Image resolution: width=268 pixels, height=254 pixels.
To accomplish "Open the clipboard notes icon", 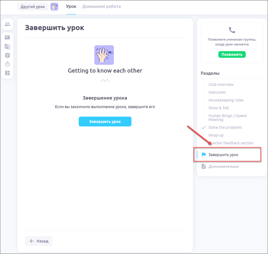I will point(7,55).
